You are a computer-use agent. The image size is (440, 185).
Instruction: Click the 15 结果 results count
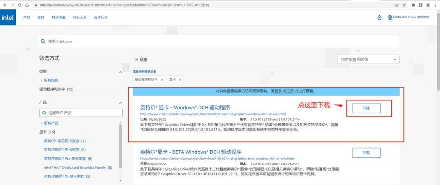[141, 60]
